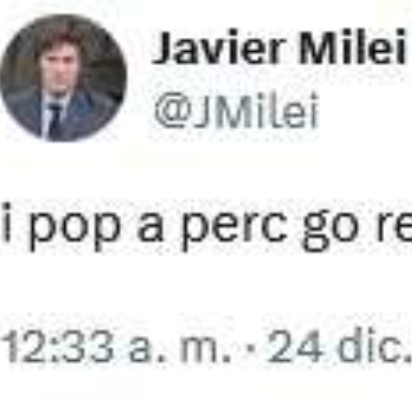
Task: Click the word 'Milei' in the display name
Action: tap(352, 45)
